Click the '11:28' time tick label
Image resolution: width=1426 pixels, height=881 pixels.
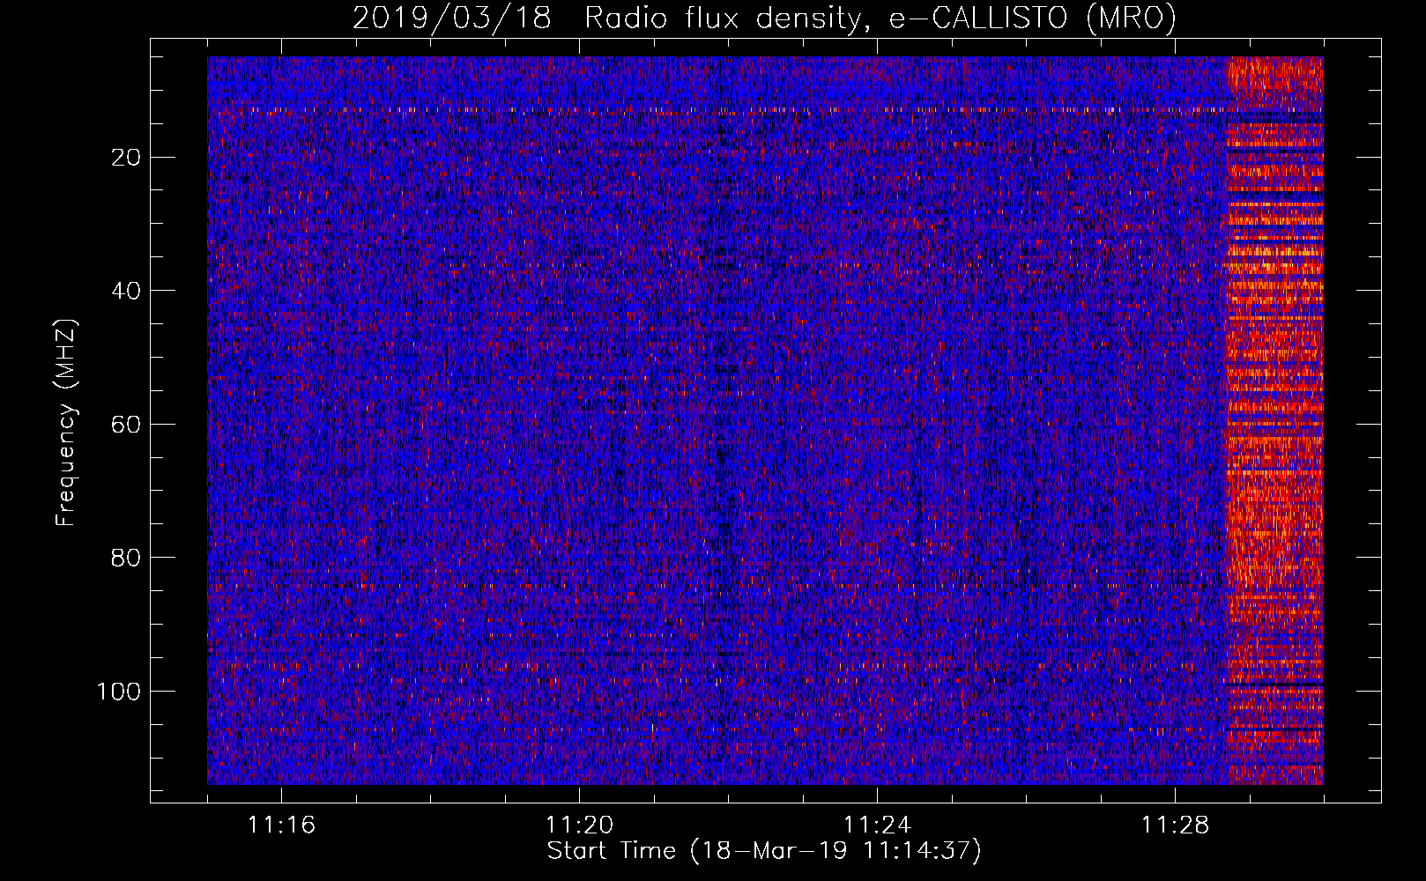click(x=1175, y=825)
